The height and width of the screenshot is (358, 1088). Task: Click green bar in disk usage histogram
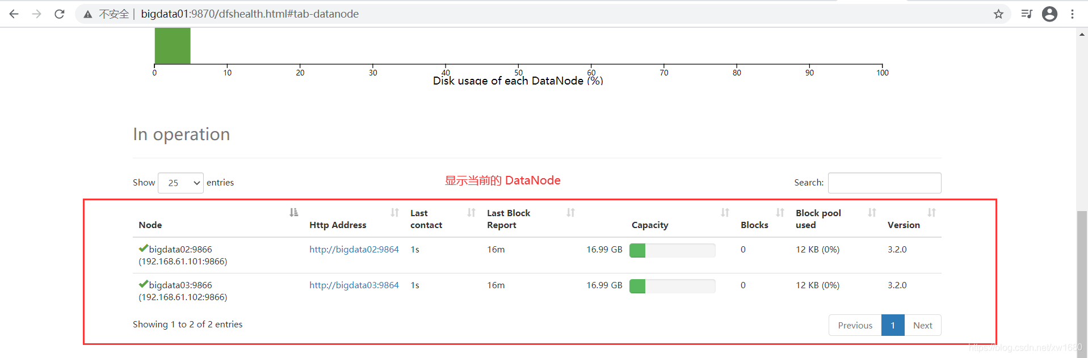[x=173, y=46]
